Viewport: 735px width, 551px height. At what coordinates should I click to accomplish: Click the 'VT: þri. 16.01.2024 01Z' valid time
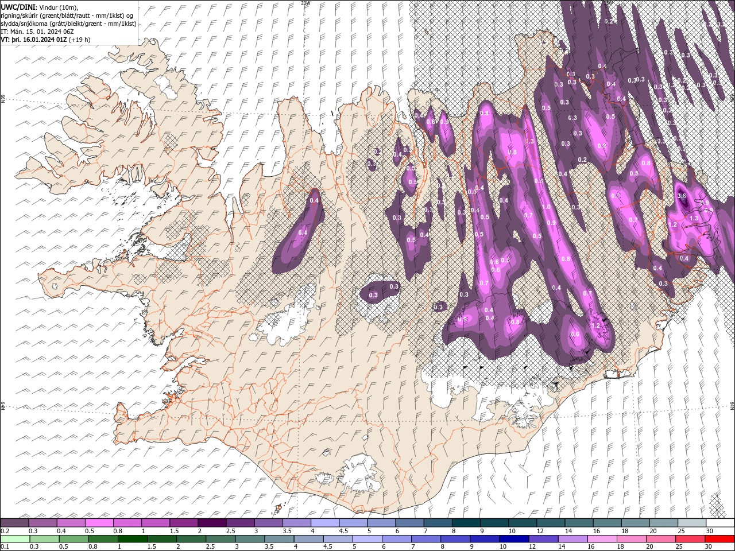(x=33, y=40)
